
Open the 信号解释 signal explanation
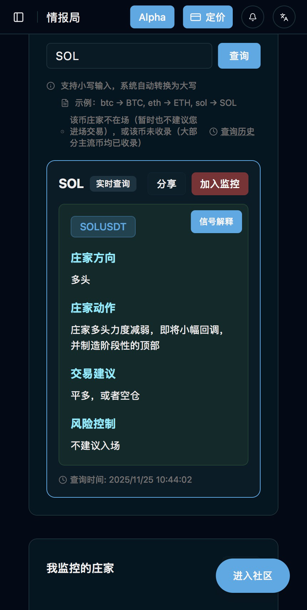(216, 222)
